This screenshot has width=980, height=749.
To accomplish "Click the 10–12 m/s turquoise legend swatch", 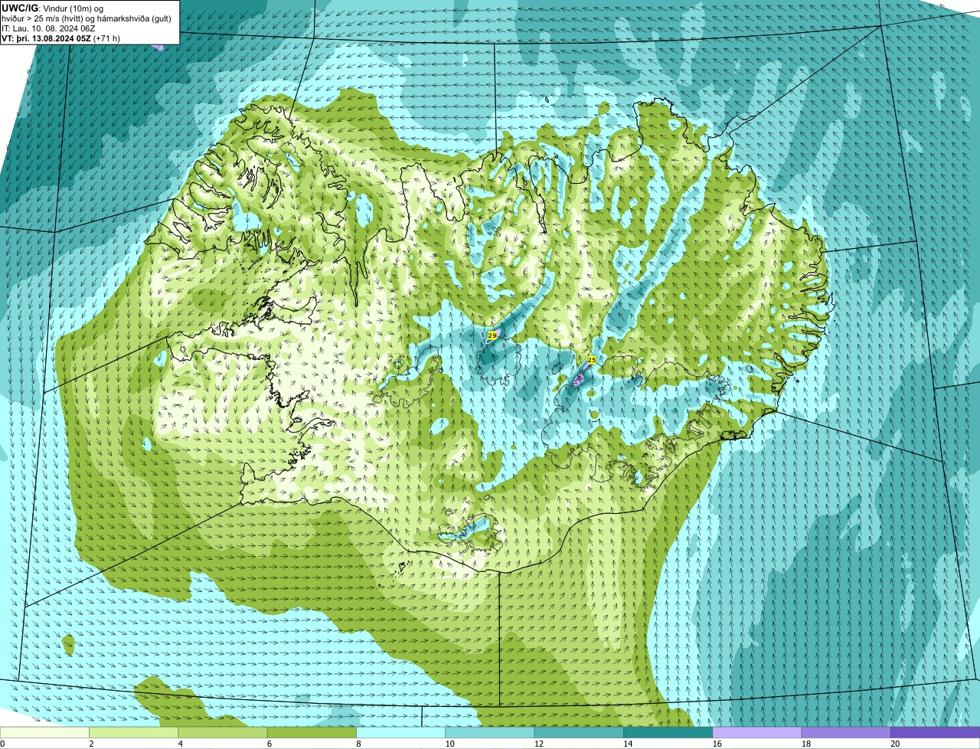I will [490, 732].
